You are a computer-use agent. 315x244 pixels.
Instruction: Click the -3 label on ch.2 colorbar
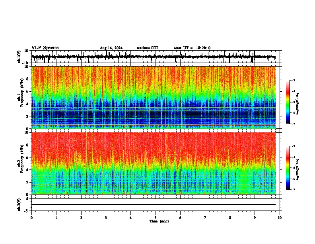point(294,146)
